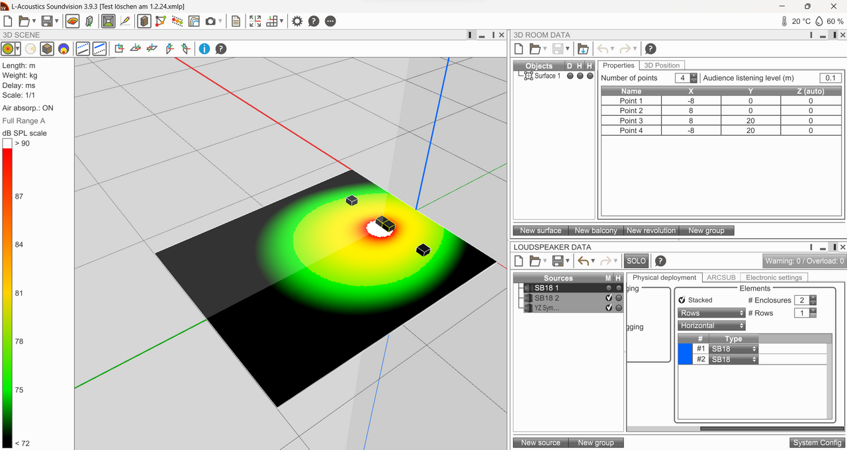Toggle the dotted-blue line display icon in the 3D scene toolbar
The width and height of the screenshot is (847, 450).
(83, 48)
